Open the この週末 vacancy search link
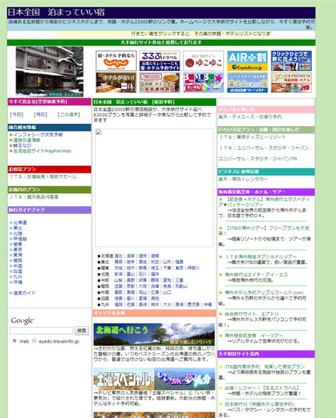This screenshot has height=418, width=336. click(68, 114)
